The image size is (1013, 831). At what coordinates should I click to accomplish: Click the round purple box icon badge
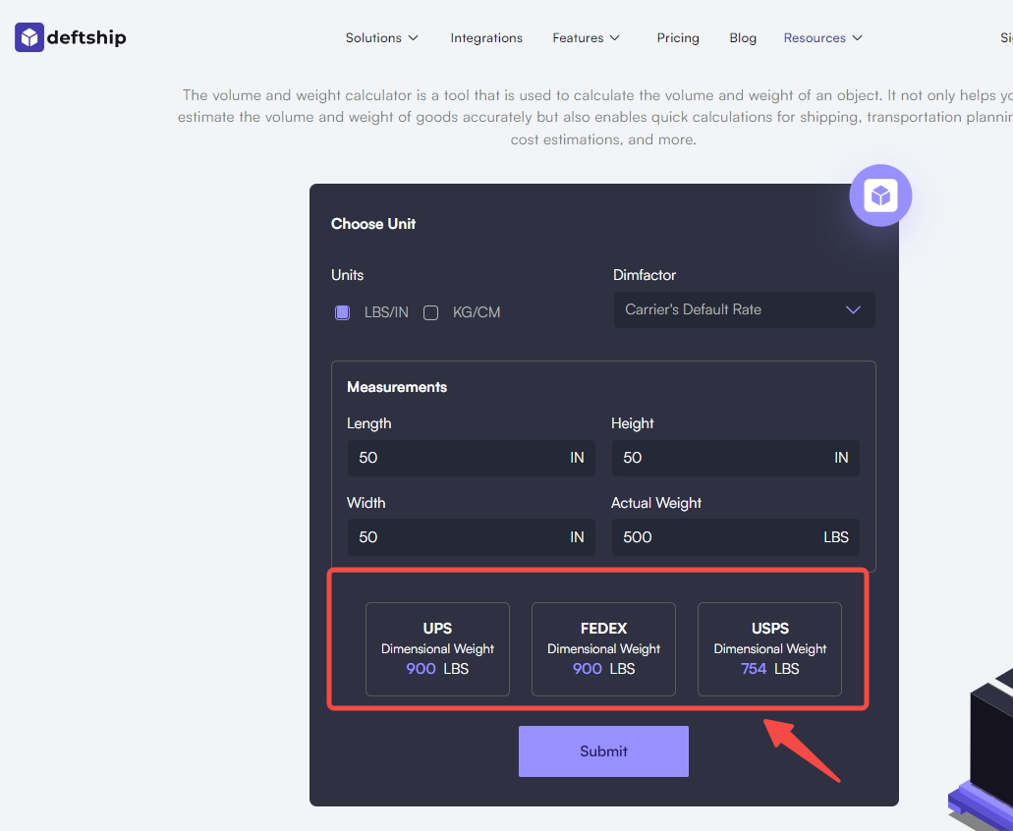tap(880, 195)
